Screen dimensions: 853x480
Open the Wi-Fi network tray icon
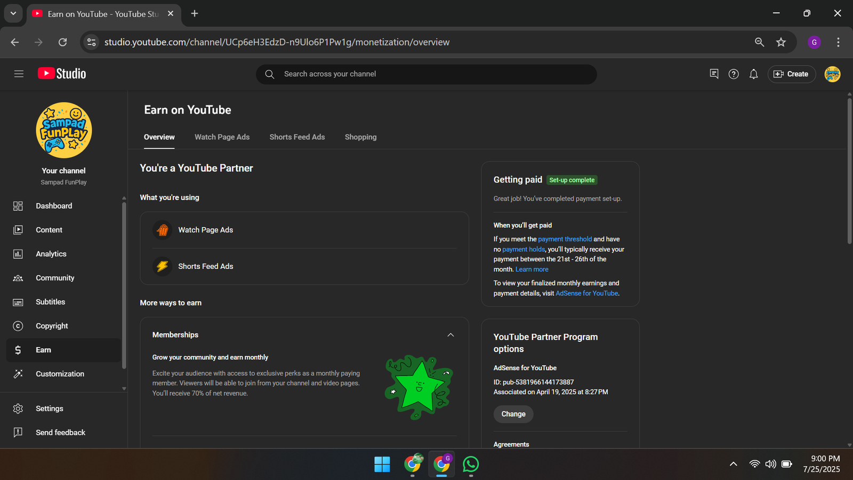click(754, 464)
